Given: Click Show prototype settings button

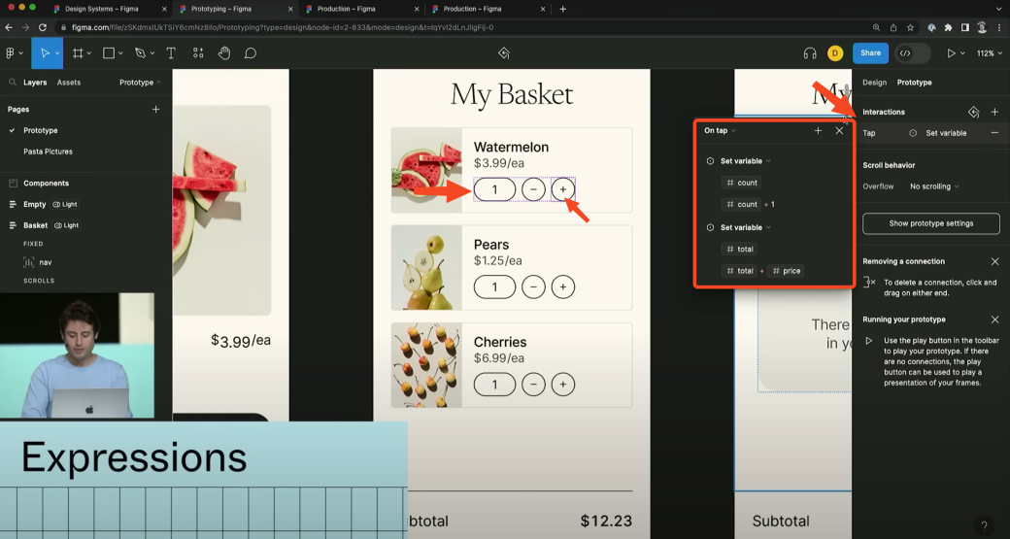Looking at the screenshot, I should [x=930, y=223].
